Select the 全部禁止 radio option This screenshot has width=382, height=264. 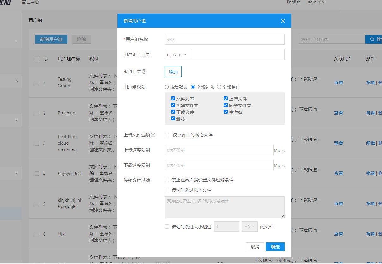point(218,87)
